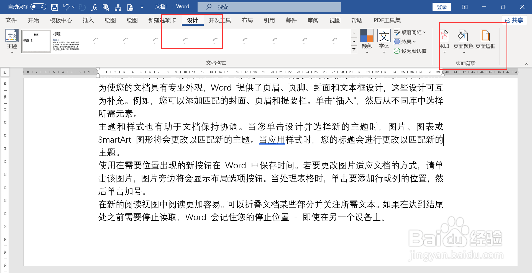The height and width of the screenshot is (273, 532).
Task: Click the tab stop selector on ruler
Action: pos(5,73)
